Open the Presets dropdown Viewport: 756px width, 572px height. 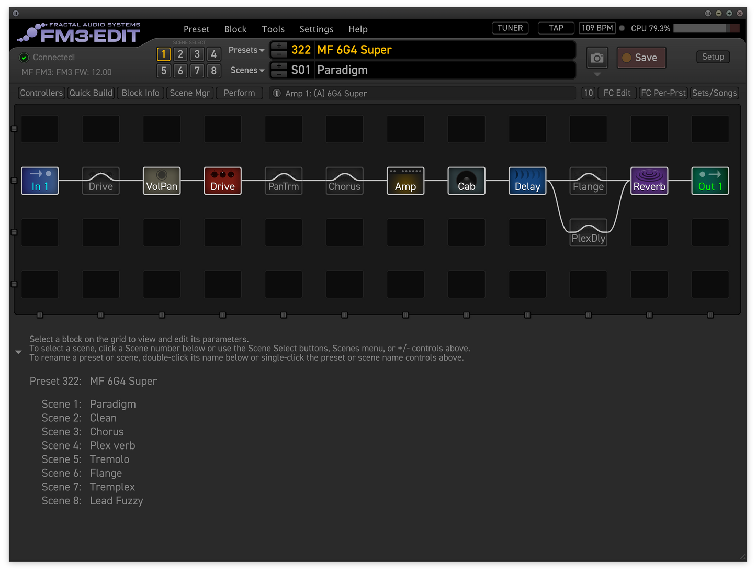click(x=246, y=50)
